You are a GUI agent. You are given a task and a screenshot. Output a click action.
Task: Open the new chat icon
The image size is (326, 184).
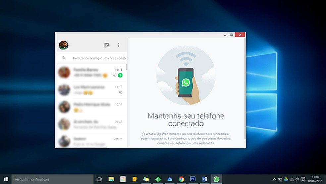click(106, 45)
